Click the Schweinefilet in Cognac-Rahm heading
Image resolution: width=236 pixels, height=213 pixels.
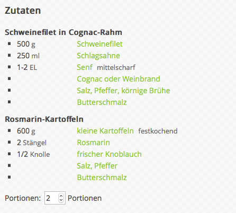(63, 32)
